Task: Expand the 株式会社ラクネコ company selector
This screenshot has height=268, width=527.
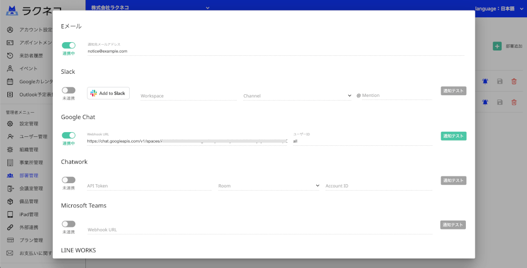Action: point(150,8)
